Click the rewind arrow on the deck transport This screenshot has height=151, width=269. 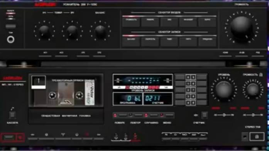coord(32,135)
